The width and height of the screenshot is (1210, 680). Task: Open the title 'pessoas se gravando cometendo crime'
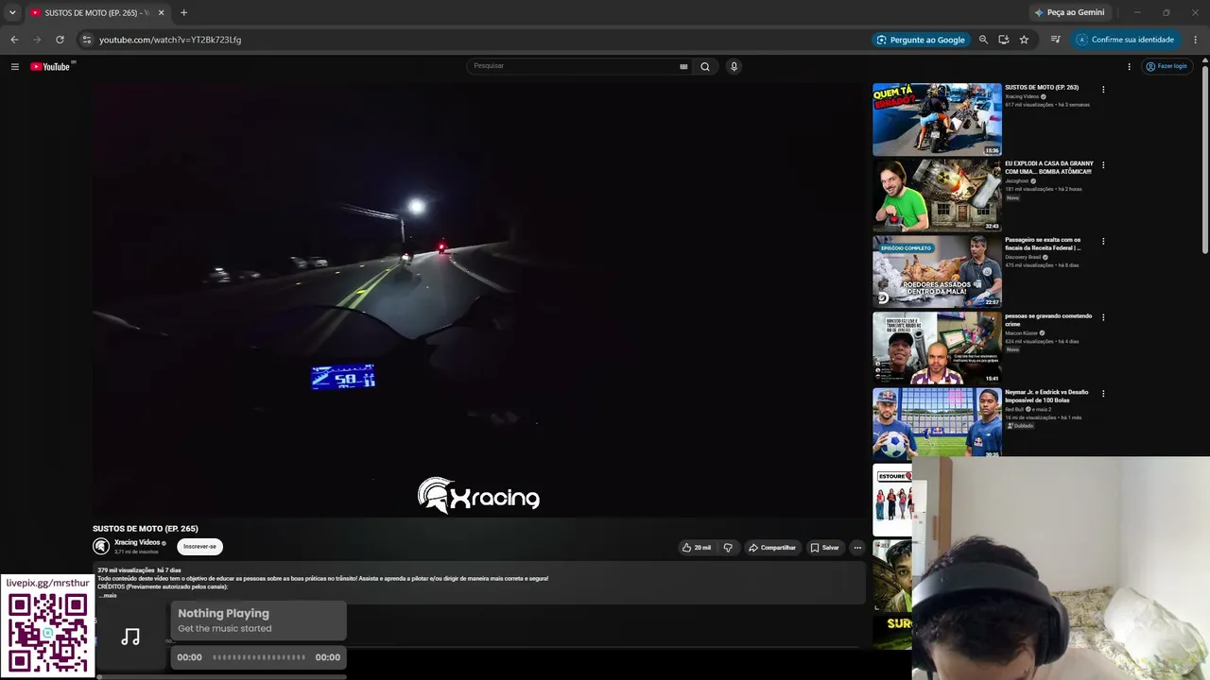click(1048, 320)
